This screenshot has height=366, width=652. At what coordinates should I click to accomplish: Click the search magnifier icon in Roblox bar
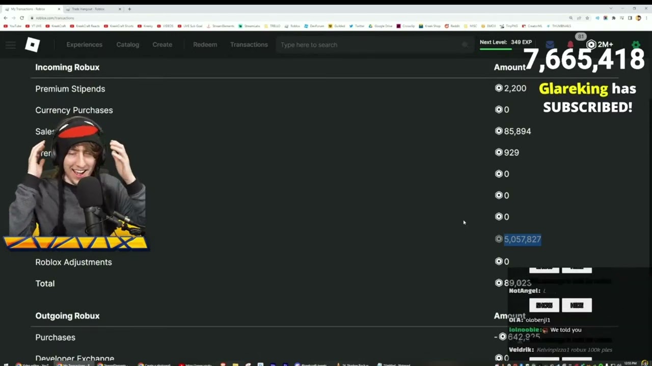click(465, 45)
